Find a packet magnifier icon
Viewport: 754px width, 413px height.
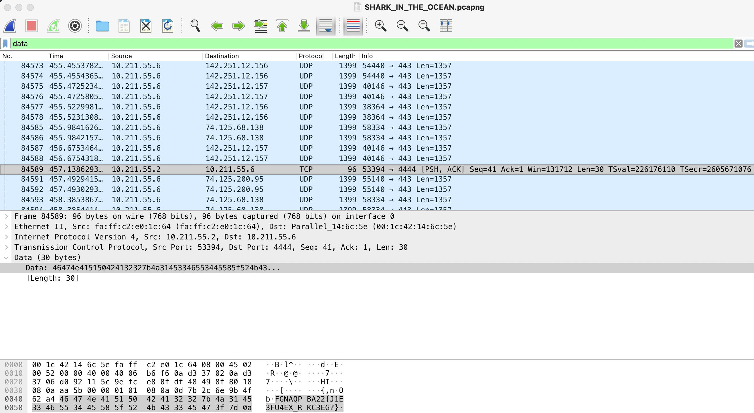click(x=195, y=26)
